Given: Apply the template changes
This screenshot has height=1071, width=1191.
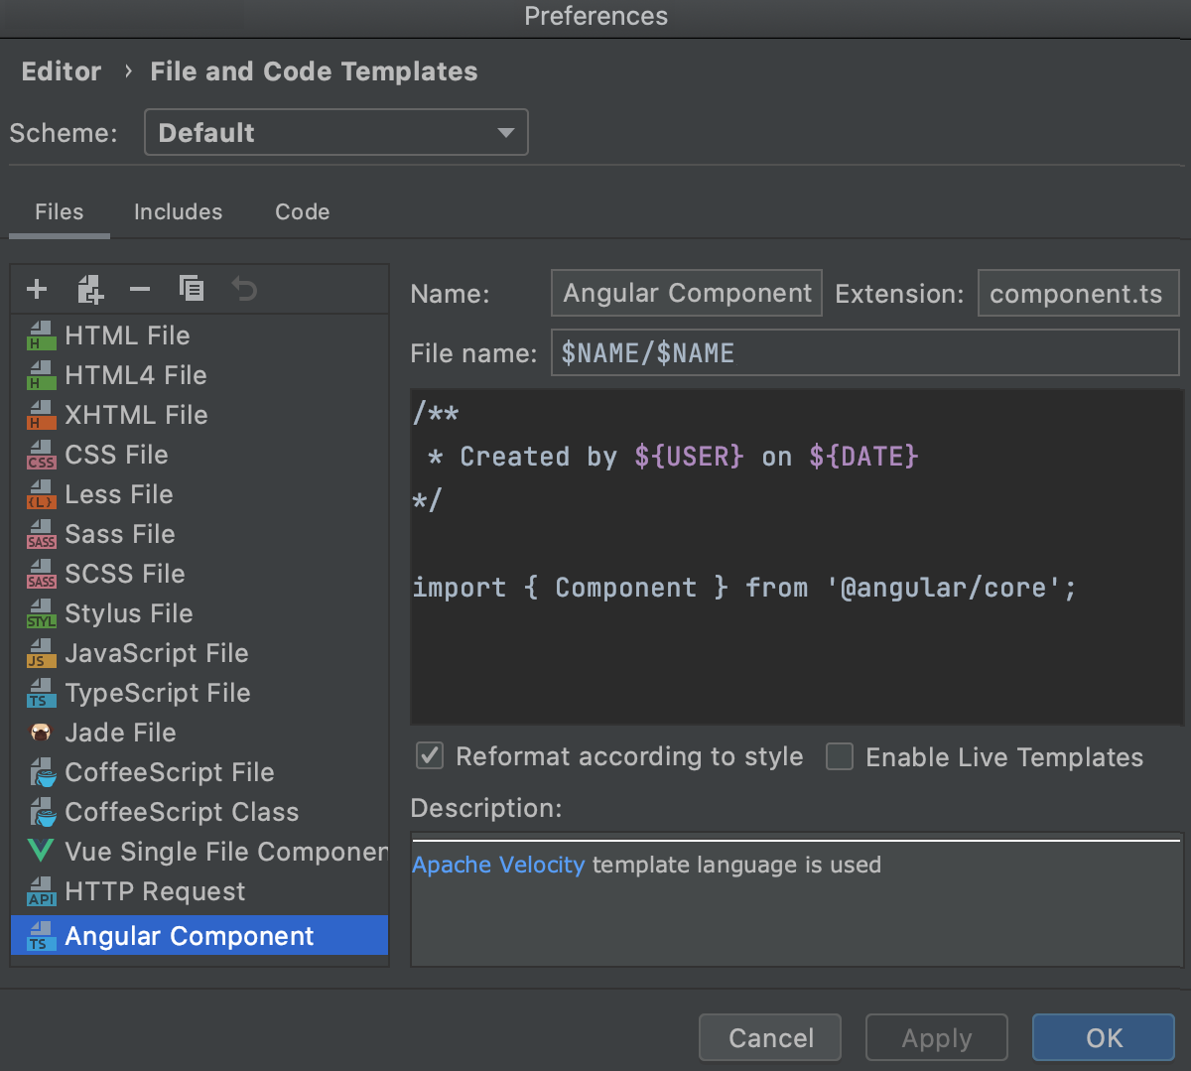Looking at the screenshot, I should click(x=935, y=1037).
